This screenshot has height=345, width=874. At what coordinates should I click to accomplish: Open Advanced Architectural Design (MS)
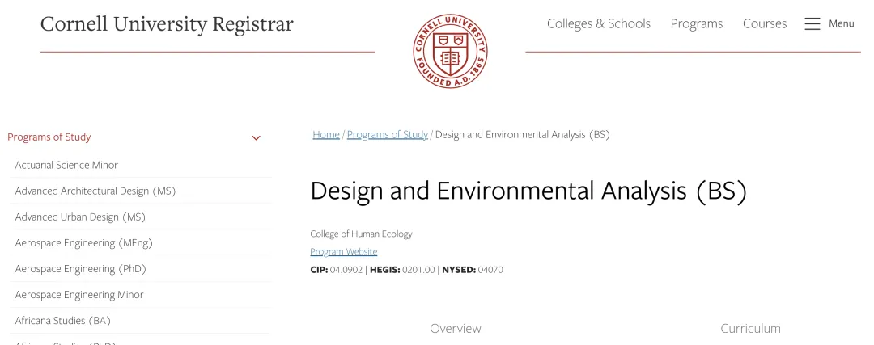pyautogui.click(x=95, y=191)
